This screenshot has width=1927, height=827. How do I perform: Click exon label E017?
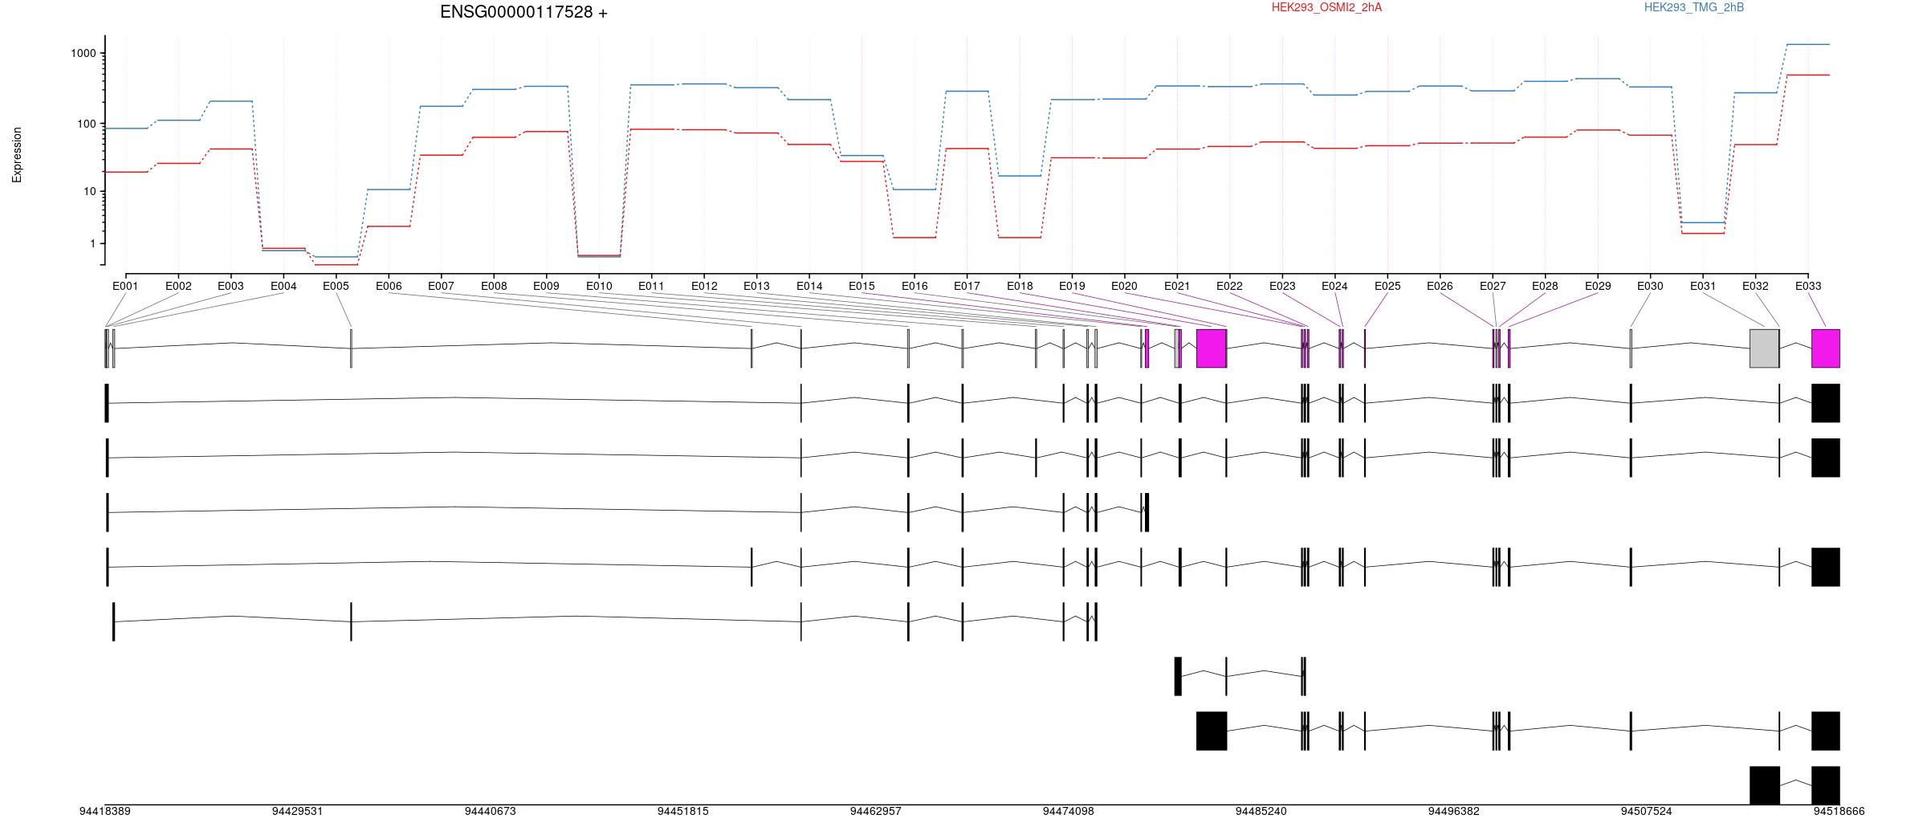pyautogui.click(x=967, y=286)
